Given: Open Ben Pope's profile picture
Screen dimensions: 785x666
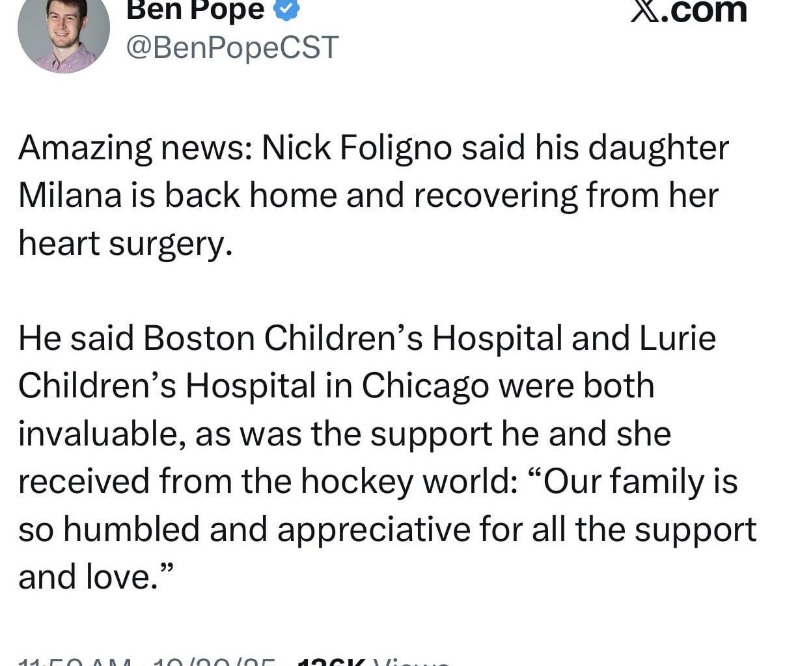Looking at the screenshot, I should point(63,33).
